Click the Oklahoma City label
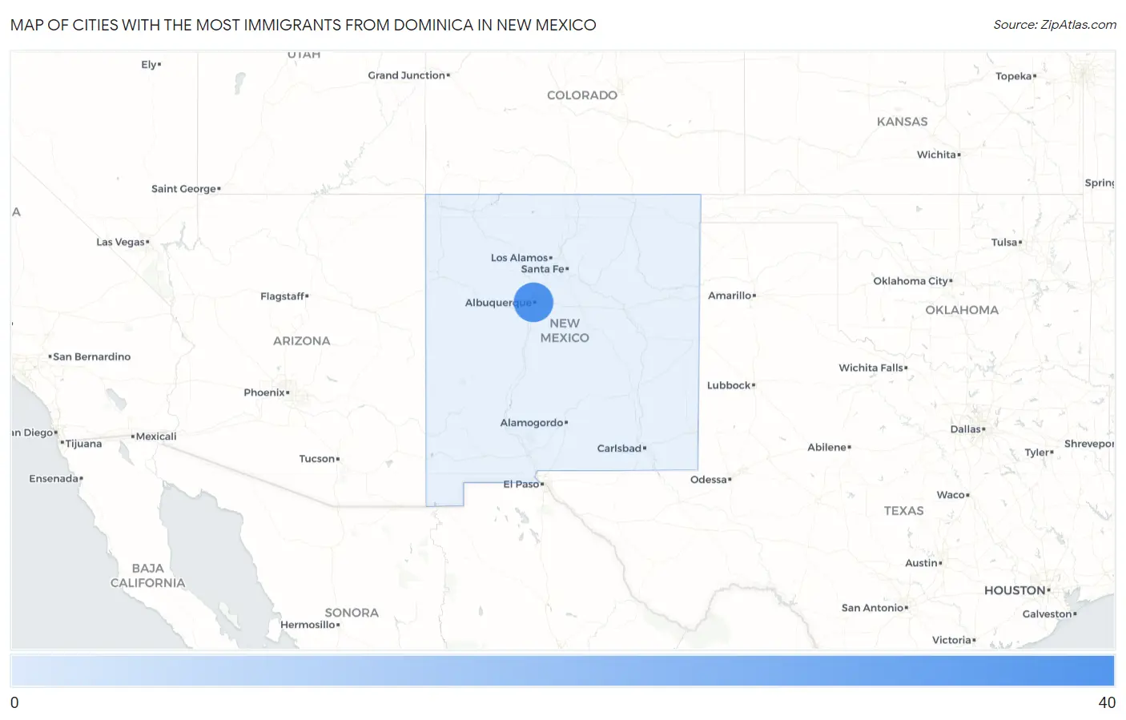This screenshot has width=1126, height=720. (x=911, y=281)
